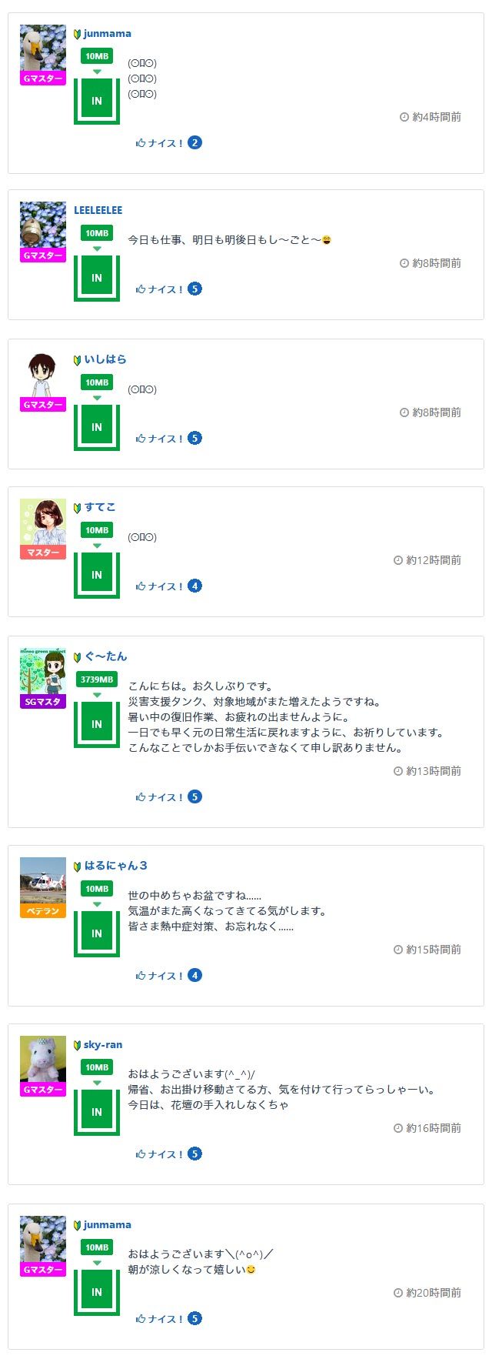Screen dimensions: 492x1359
Task: Click the 約4時間前 timestamp on junmama's post
Action: coord(436,117)
